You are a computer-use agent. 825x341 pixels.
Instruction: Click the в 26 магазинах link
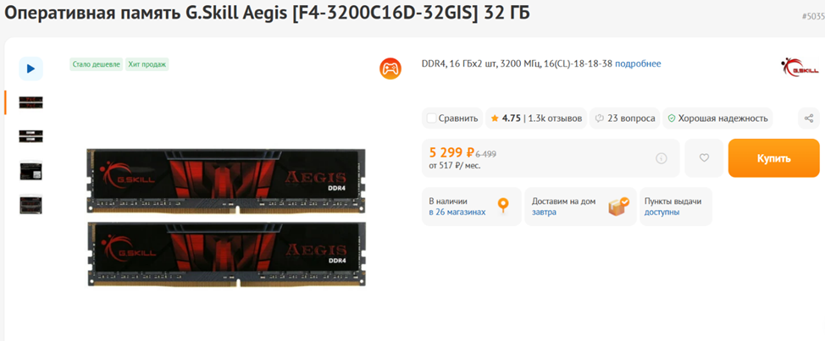pyautogui.click(x=457, y=212)
